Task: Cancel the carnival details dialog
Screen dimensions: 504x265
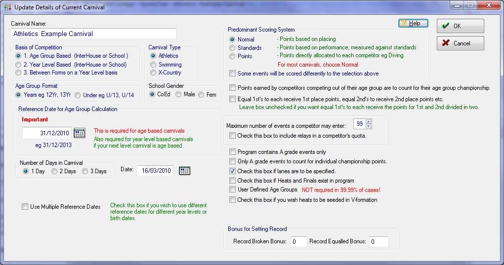Action: 461,43
